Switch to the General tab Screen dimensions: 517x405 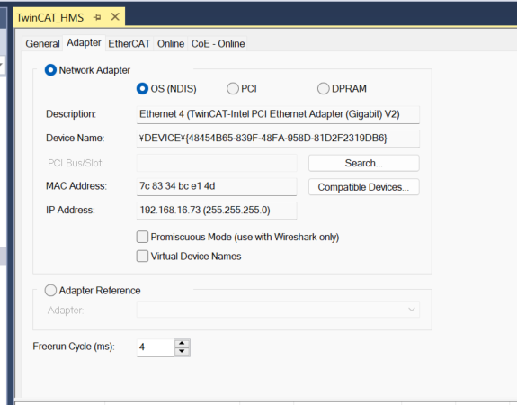42,43
